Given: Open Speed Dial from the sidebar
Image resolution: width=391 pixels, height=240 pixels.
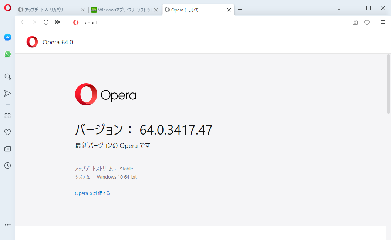Looking at the screenshot, I should click(x=7, y=115).
